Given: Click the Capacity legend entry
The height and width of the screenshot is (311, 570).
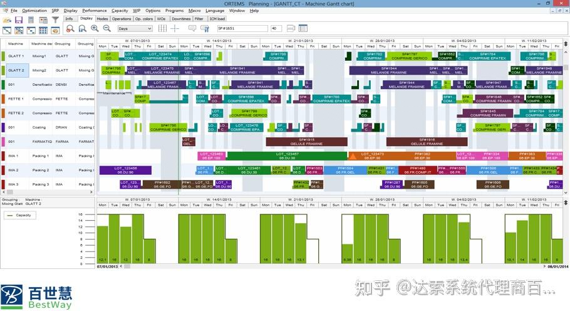Looking at the screenshot, I should click(x=19, y=215).
